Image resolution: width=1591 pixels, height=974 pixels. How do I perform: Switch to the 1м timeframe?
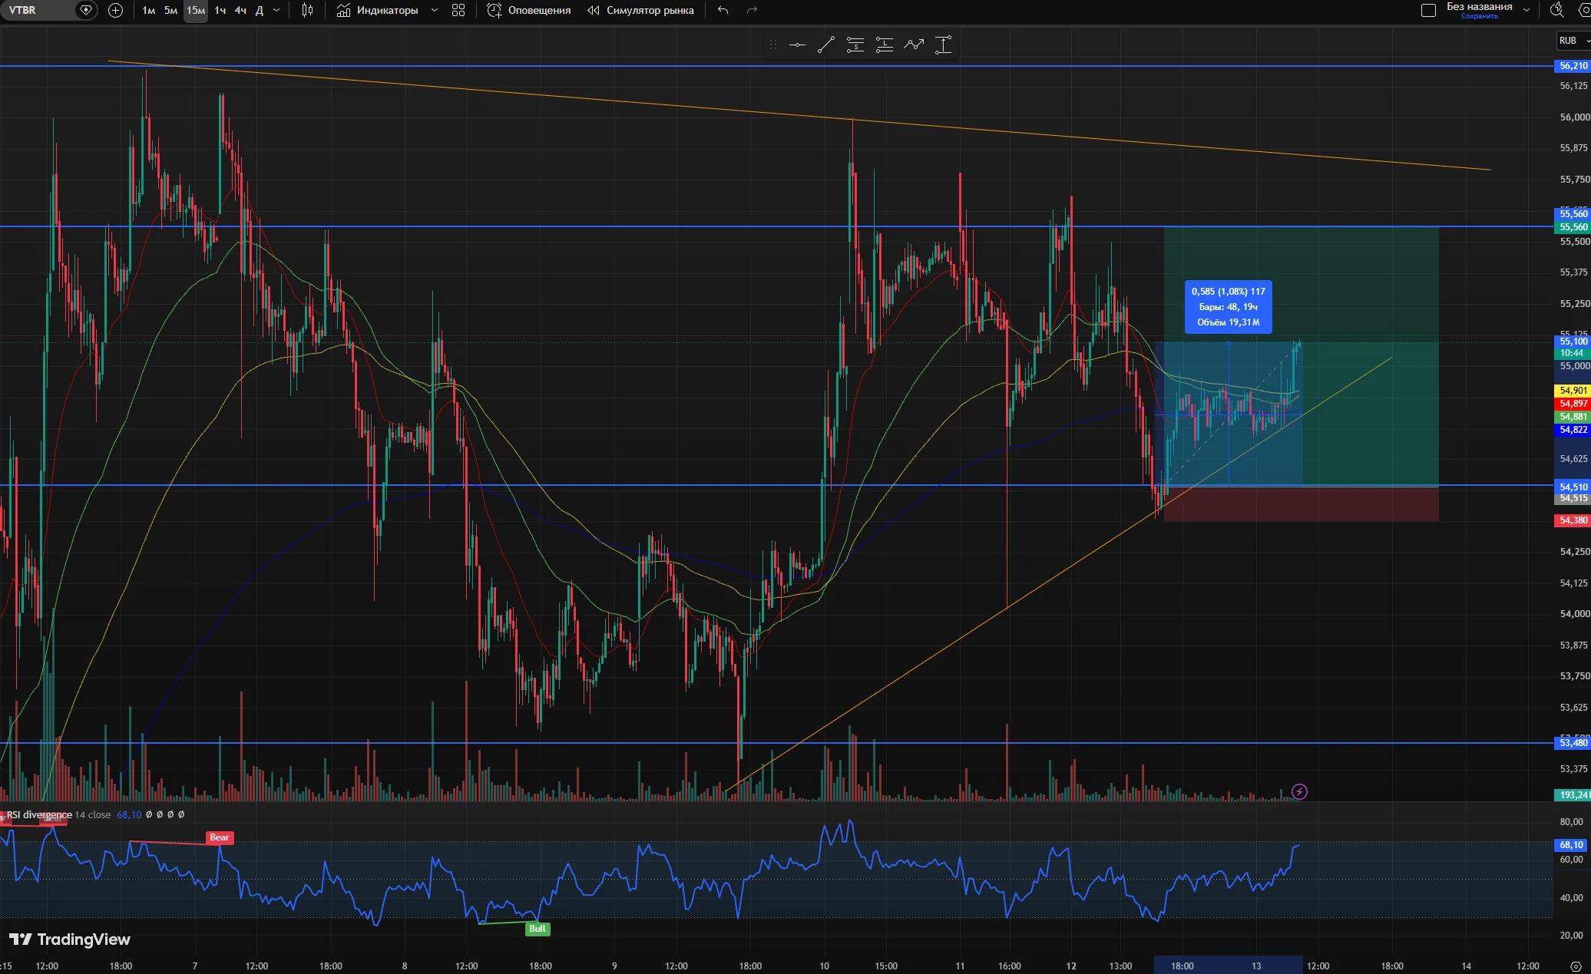[x=148, y=11]
